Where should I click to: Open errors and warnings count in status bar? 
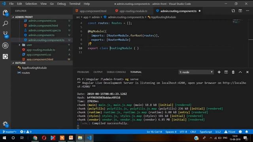pyautogui.click(x=26, y=132)
